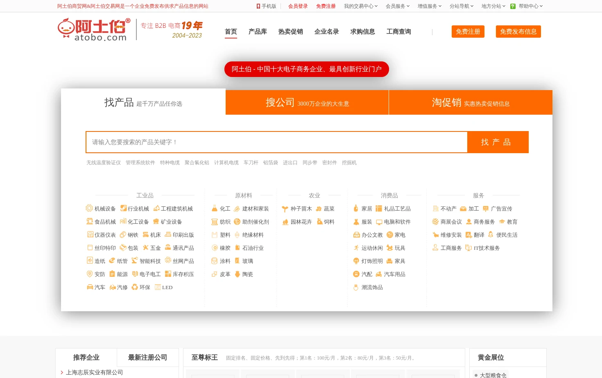602x378 pixels.
Task: Click the 橡胶 category icon
Action: pyautogui.click(x=215, y=247)
